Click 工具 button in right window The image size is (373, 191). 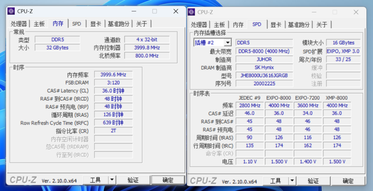click(x=276, y=181)
